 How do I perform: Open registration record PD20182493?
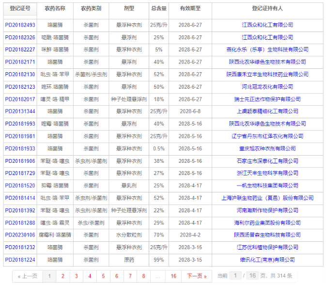click(x=20, y=25)
